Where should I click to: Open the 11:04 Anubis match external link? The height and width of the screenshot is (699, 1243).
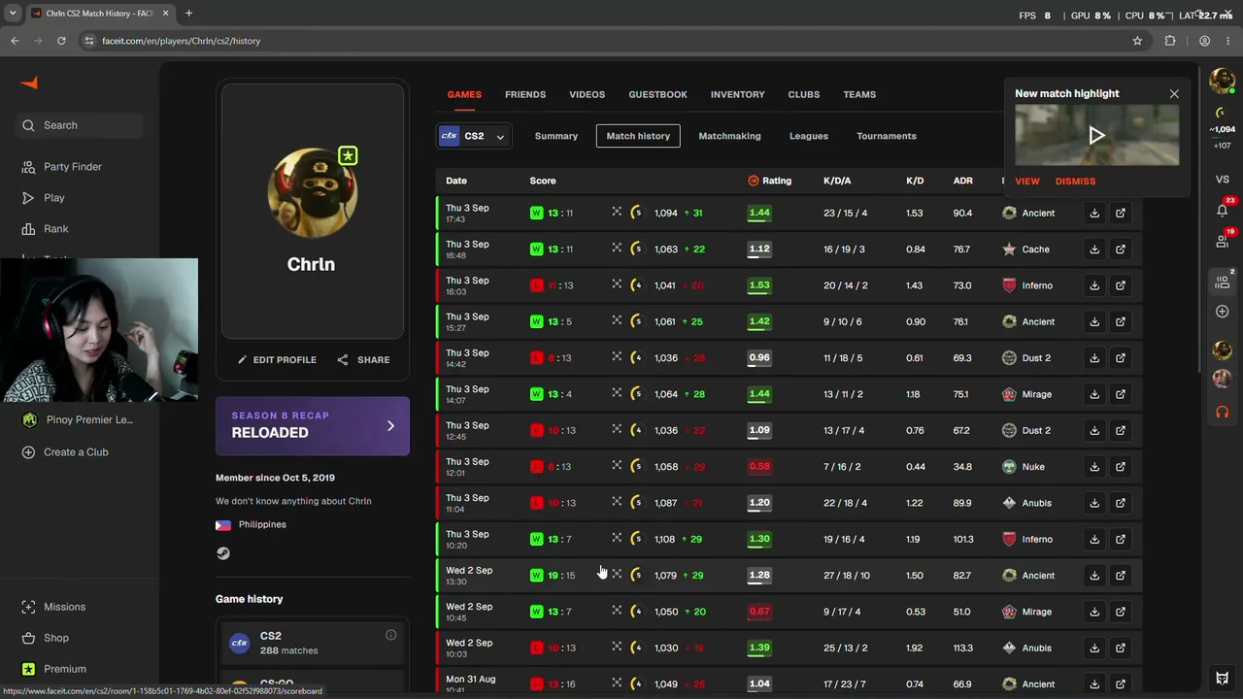(x=1121, y=503)
